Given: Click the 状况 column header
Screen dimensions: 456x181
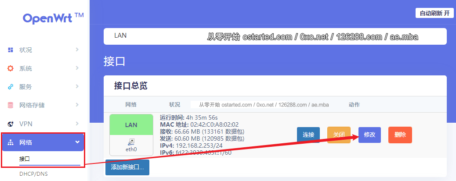Looking at the screenshot, I should tap(174, 105).
